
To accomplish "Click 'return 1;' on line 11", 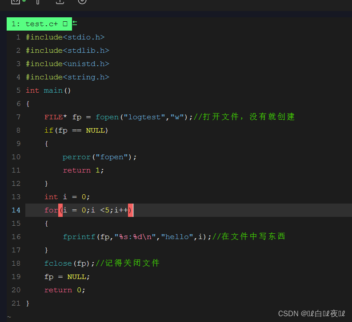I will tap(83, 170).
